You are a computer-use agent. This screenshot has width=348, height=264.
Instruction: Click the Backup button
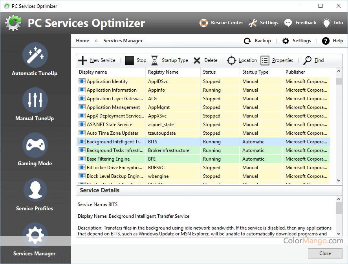coord(258,41)
